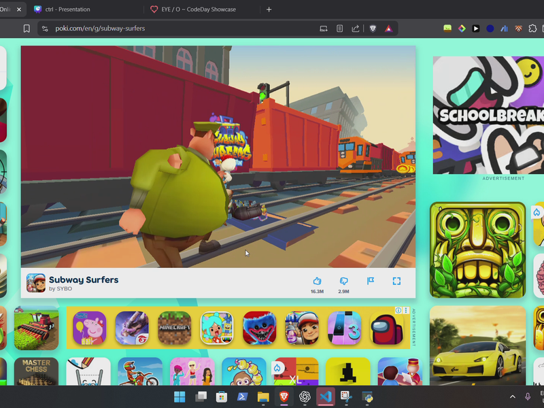Click Subway Surfers app icon in ad banner
Screen dimensions: 544x408
pyautogui.click(x=302, y=328)
